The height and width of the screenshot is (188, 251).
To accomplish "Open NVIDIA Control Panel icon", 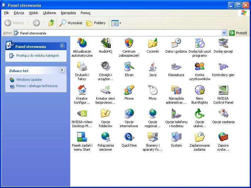I will [x=223, y=94].
